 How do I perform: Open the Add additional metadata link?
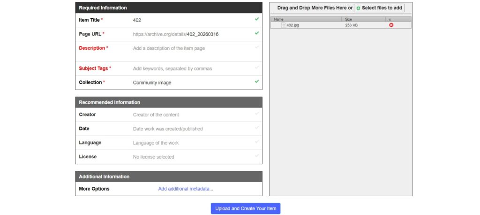click(186, 189)
